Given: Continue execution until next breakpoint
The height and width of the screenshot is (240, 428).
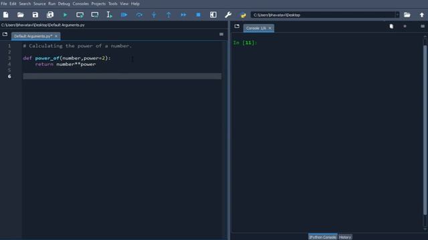Looking at the screenshot, I should 183,15.
